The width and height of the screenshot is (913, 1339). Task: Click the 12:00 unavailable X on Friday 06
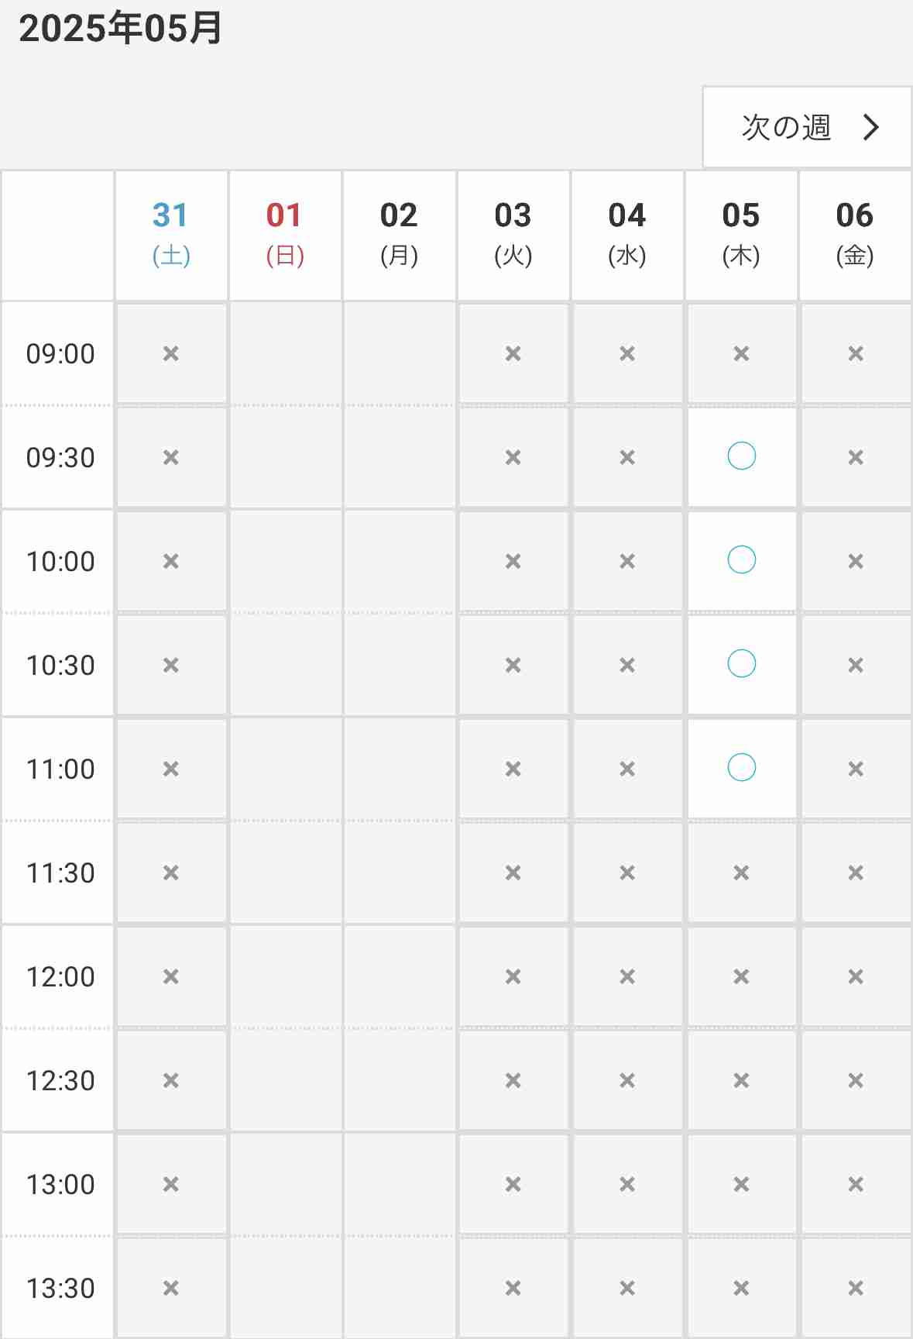(x=856, y=977)
